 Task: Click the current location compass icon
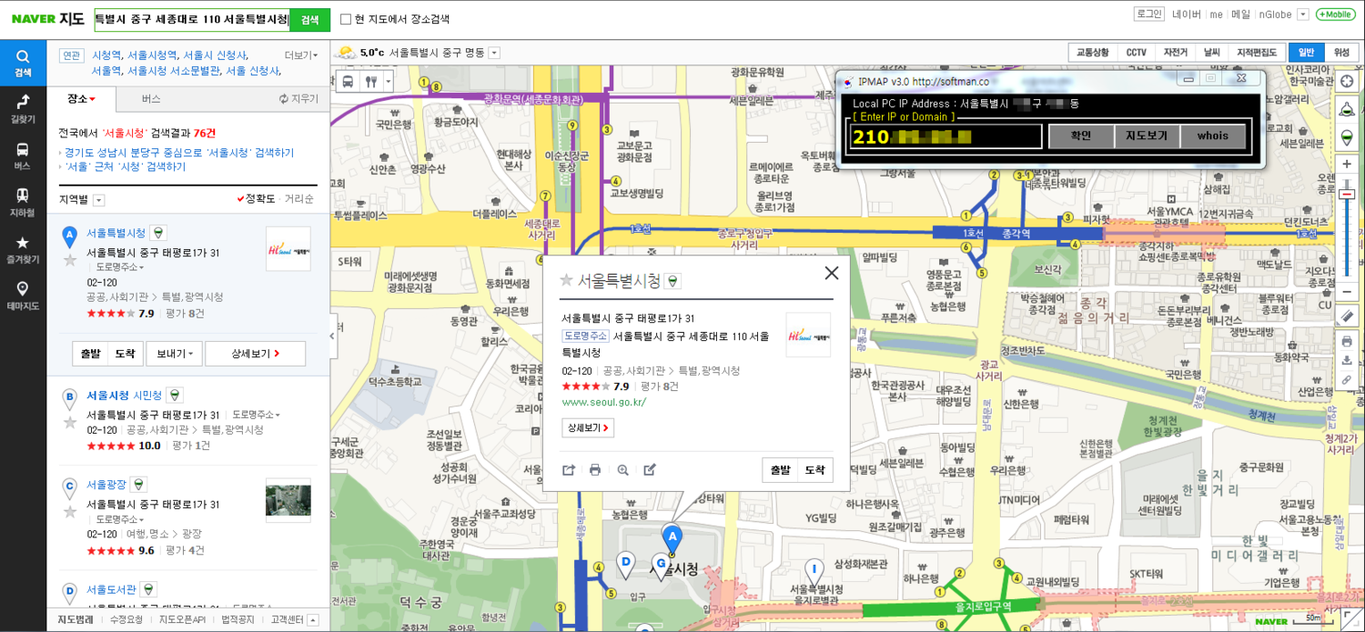click(1348, 82)
